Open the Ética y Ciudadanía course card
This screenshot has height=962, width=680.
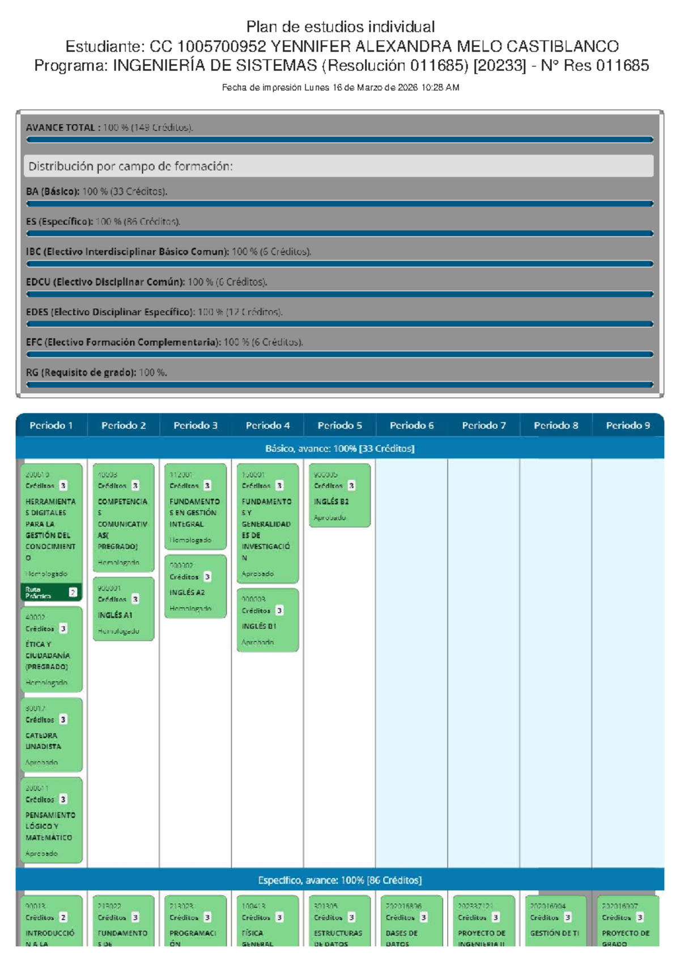51,649
